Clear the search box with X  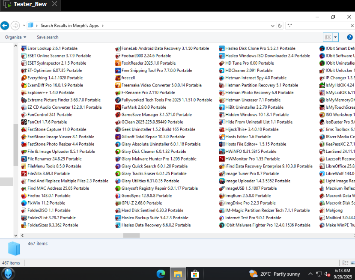click(352, 26)
